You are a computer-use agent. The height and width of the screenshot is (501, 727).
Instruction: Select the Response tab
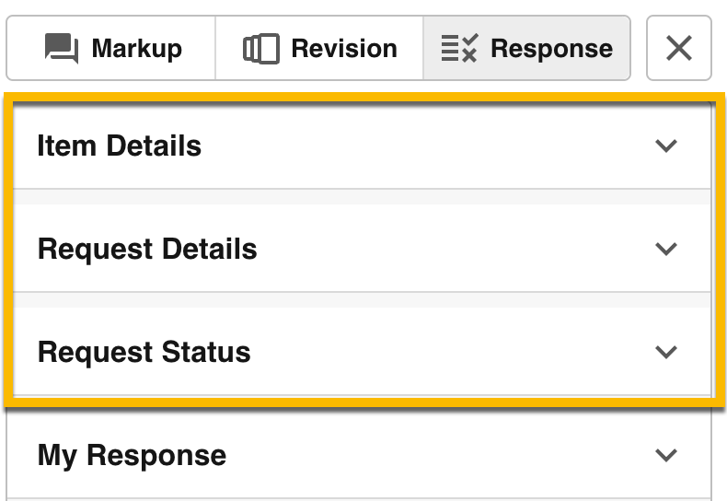(x=526, y=48)
